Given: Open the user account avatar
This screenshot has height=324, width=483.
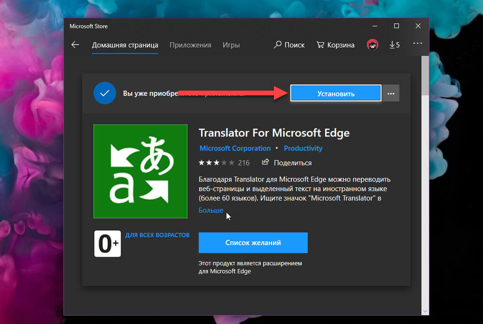Looking at the screenshot, I should tap(373, 45).
